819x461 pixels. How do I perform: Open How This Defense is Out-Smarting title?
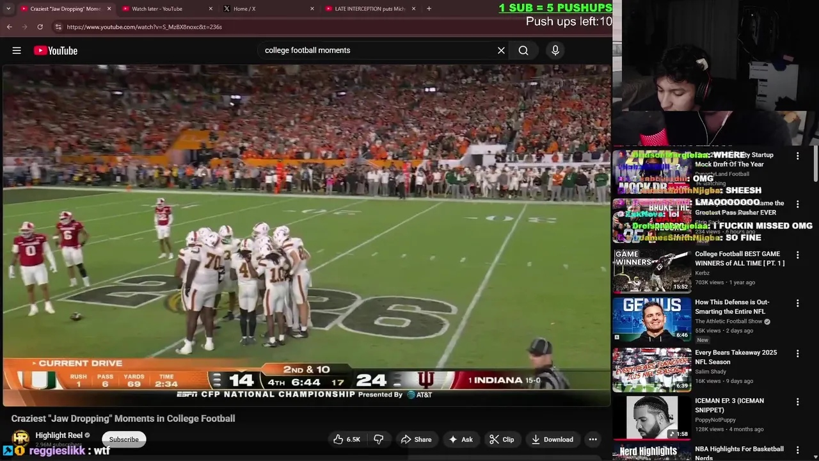click(x=733, y=307)
